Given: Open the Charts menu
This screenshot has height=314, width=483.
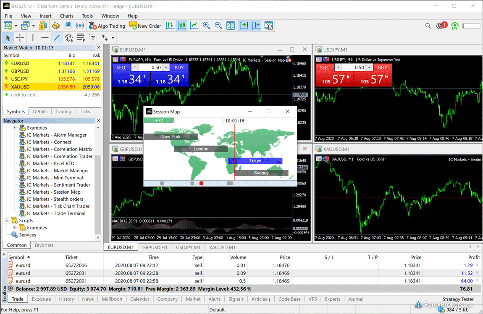Looking at the screenshot, I should click(x=66, y=16).
